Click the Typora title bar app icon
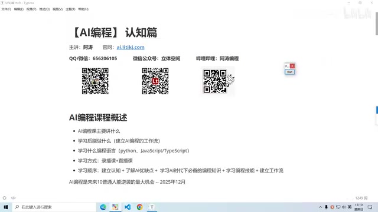This screenshot has height=212, width=378. 2,3
